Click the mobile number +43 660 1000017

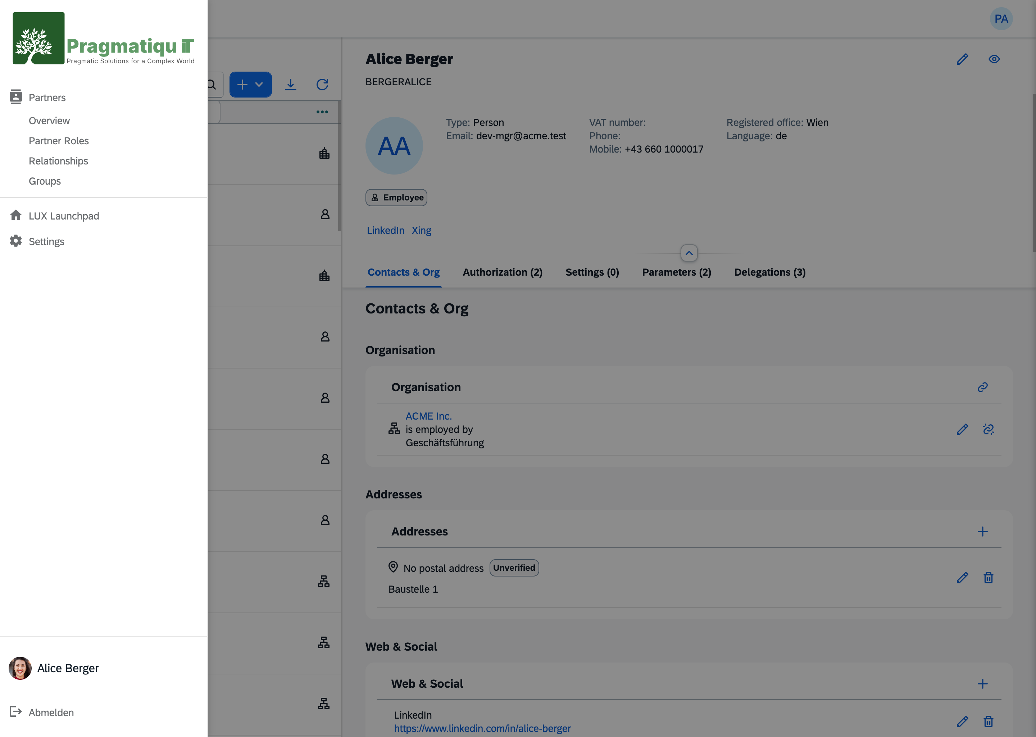coord(664,149)
